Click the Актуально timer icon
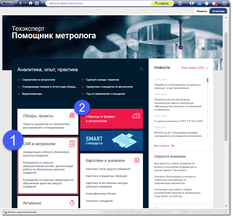 click(72, 203)
